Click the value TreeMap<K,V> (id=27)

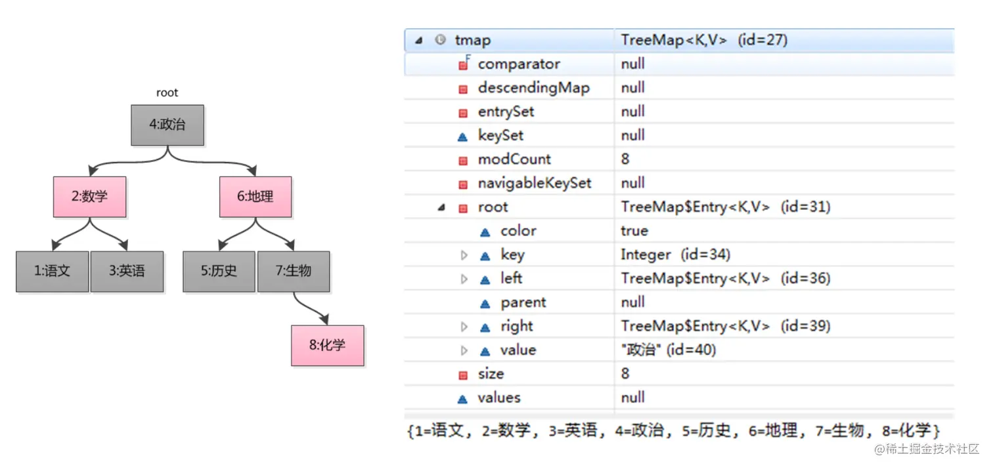[x=704, y=41]
